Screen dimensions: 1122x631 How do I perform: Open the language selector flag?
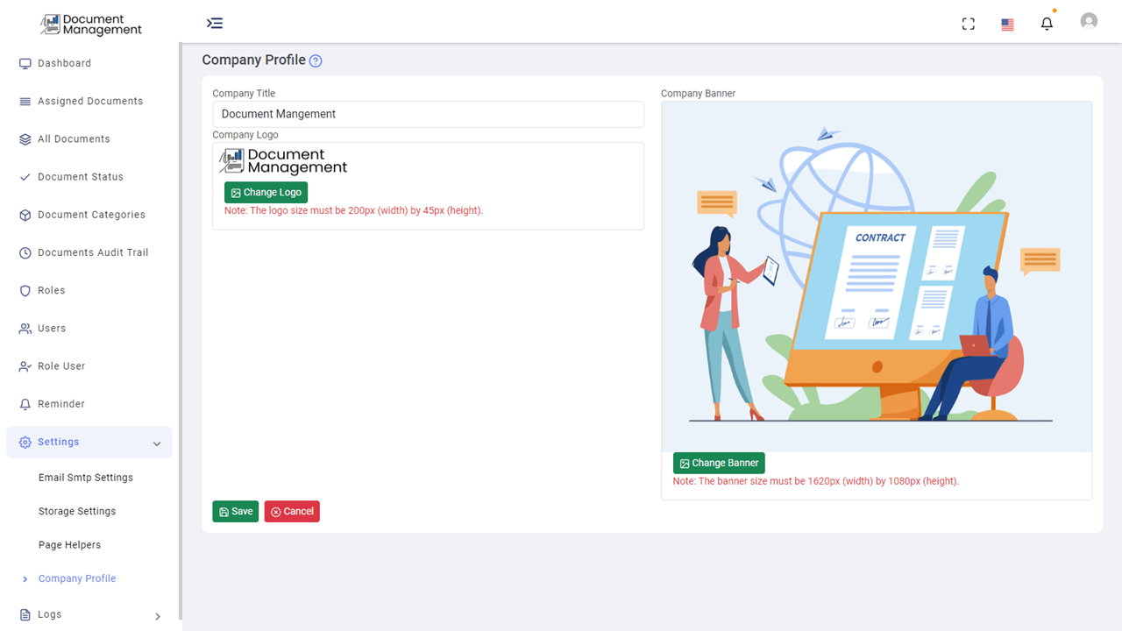pos(1007,25)
